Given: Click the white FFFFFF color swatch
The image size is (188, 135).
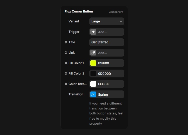Looking at the screenshot, I should [93, 84].
